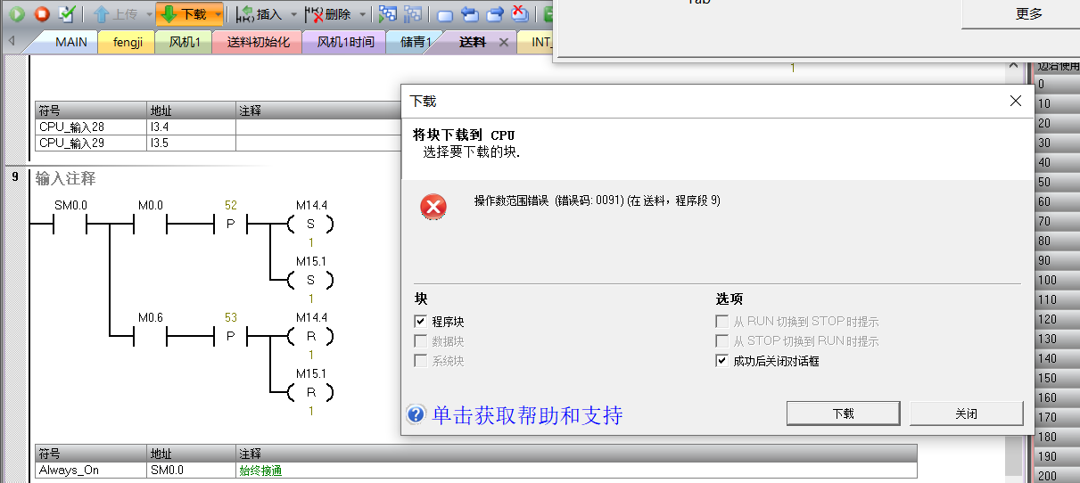Click the 更多 button at top right
The image size is (1080, 483).
coord(1028,14)
